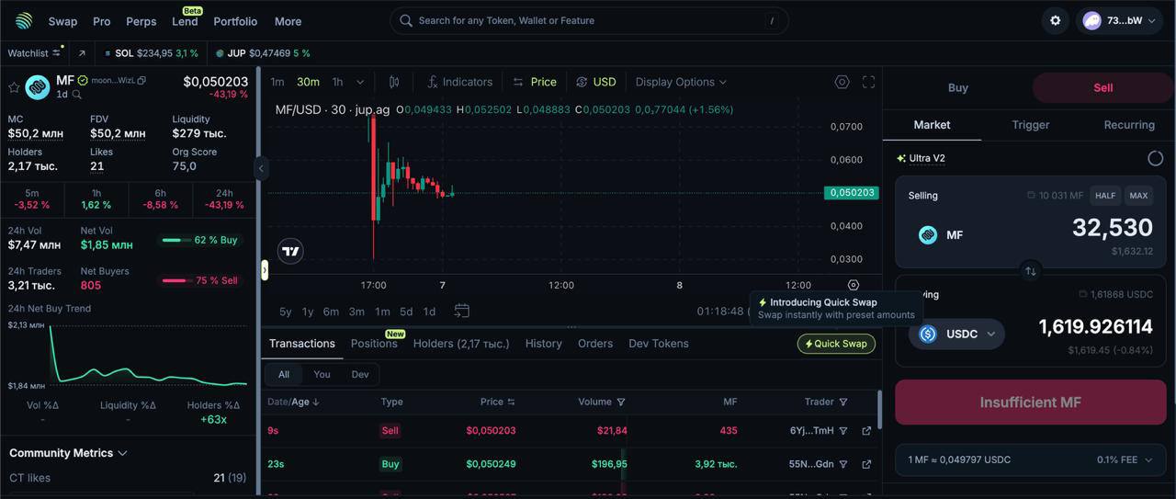The image size is (1176, 499).
Task: Toggle USD currency on chart
Action: click(596, 82)
